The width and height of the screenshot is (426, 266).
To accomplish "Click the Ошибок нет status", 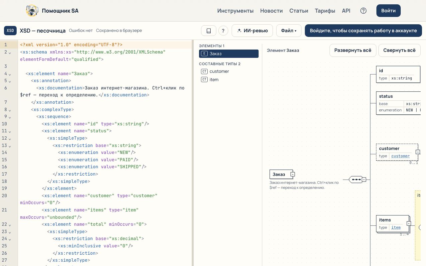I will [81, 31].
